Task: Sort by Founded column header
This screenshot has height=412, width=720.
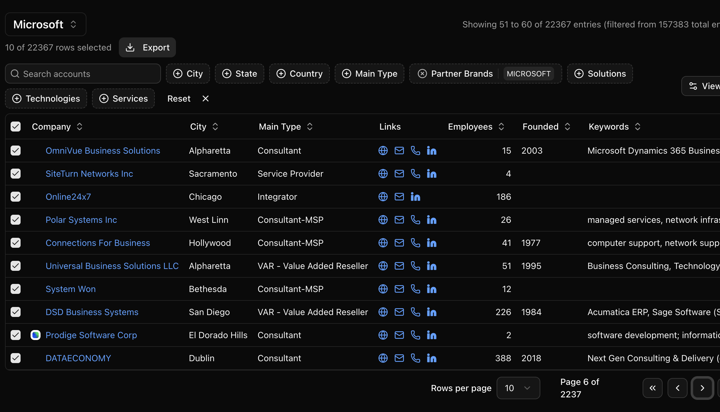Action: (546, 127)
